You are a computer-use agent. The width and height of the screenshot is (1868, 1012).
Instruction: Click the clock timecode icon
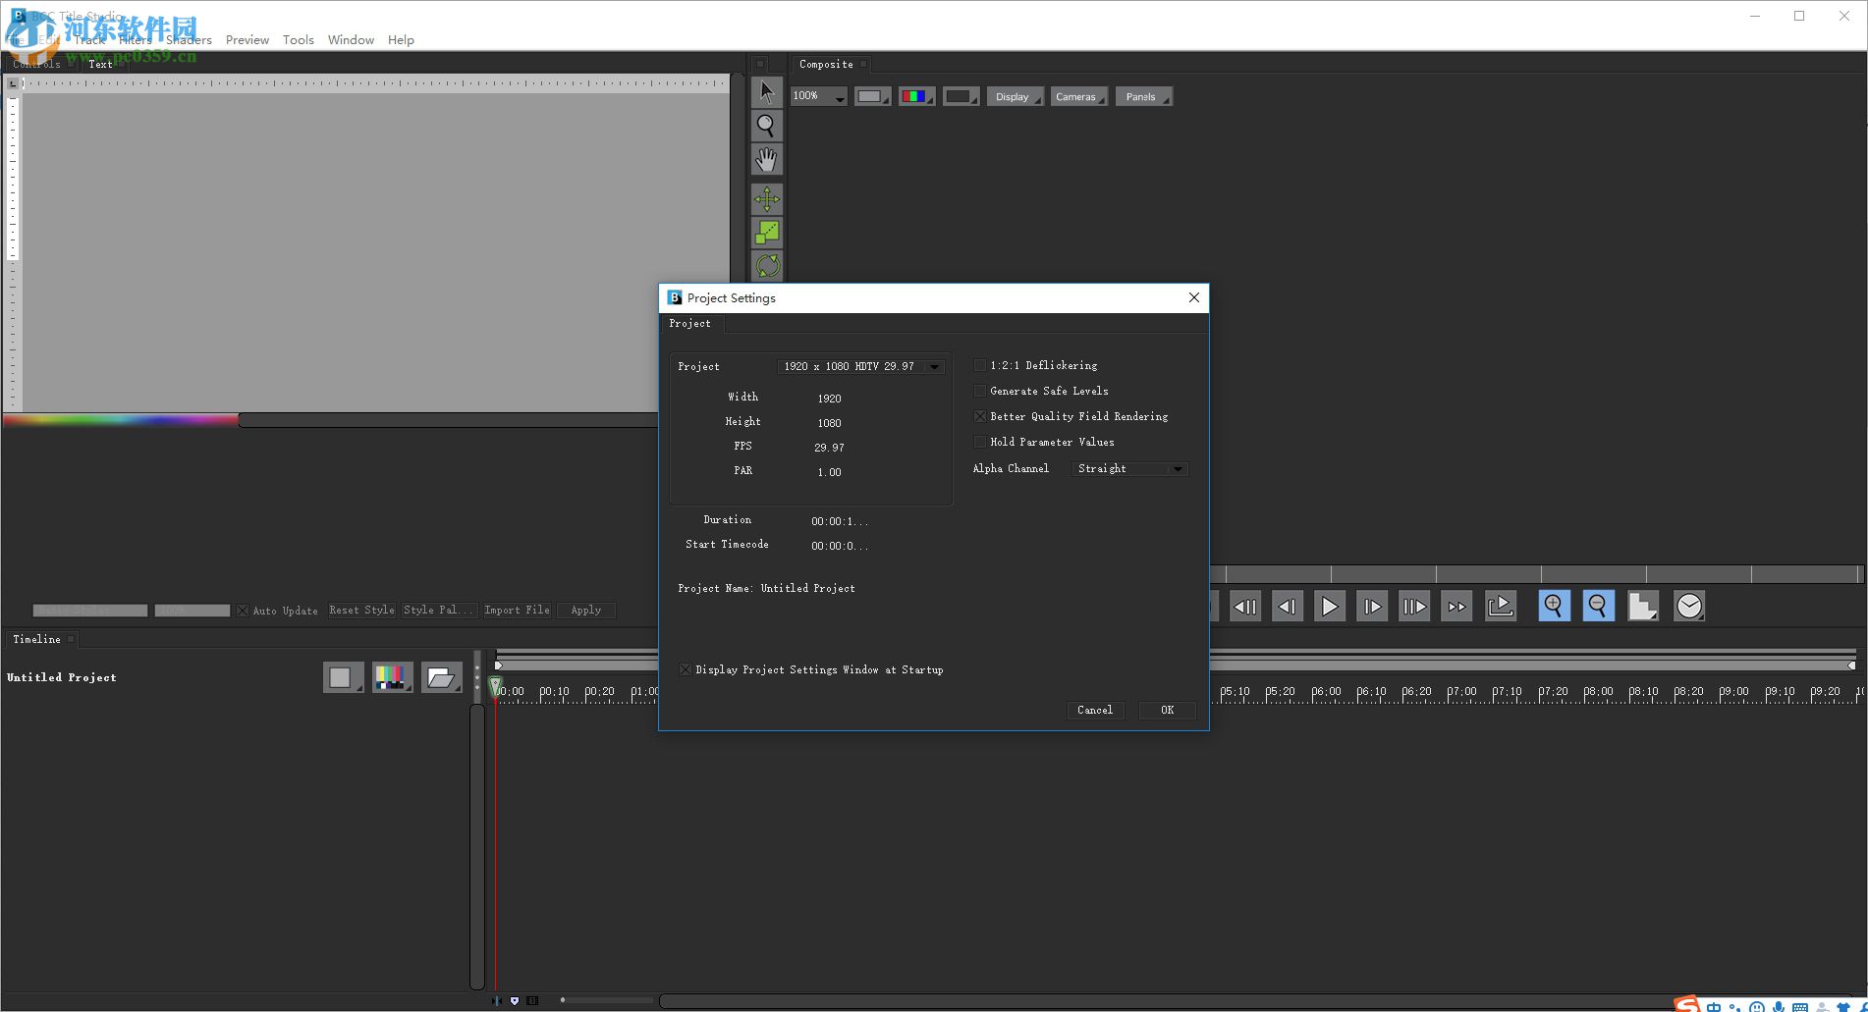[x=1689, y=606]
